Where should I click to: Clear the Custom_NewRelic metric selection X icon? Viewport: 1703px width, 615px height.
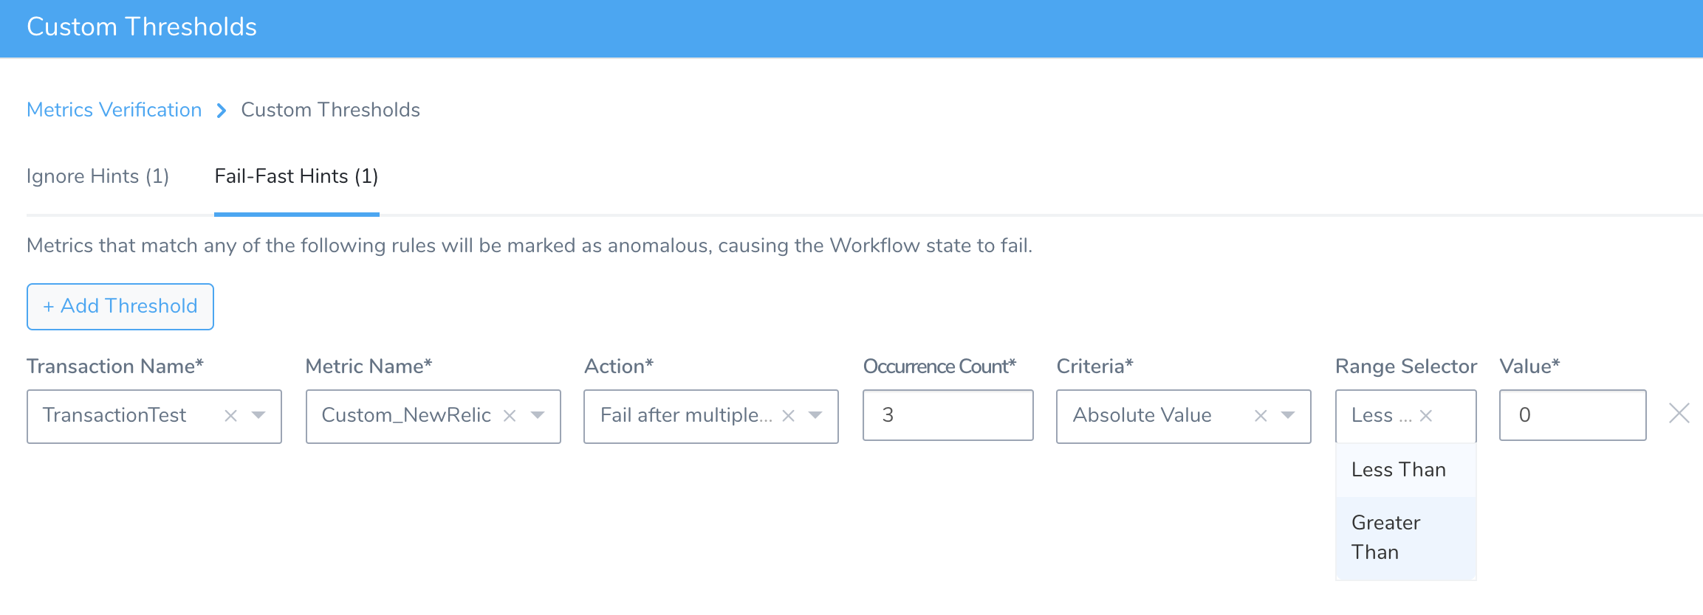click(x=509, y=416)
